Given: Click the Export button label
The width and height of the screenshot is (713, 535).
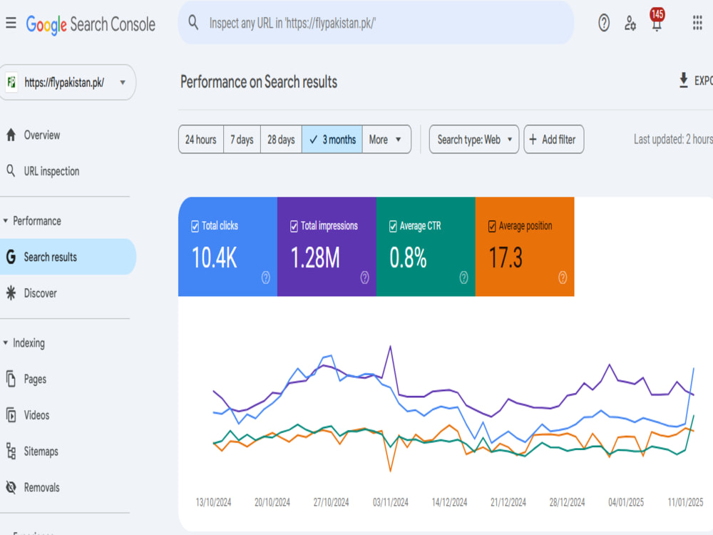Looking at the screenshot, I should click(x=703, y=81).
